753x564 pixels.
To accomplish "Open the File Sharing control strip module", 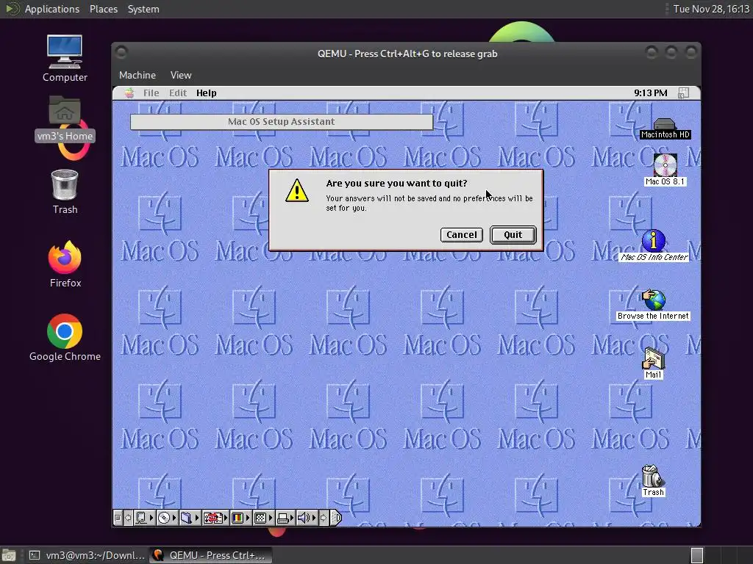I will click(190, 518).
